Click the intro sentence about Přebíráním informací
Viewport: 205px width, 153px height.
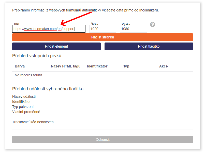[85, 10]
